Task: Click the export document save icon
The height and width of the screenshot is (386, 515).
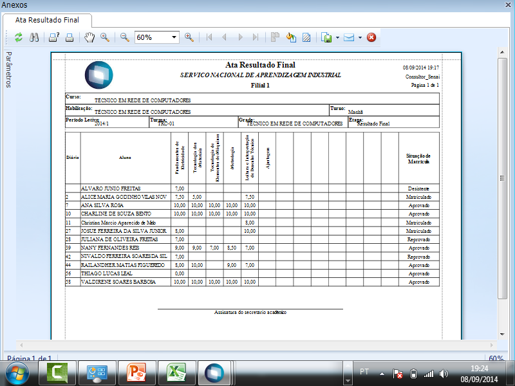Action: click(x=326, y=37)
